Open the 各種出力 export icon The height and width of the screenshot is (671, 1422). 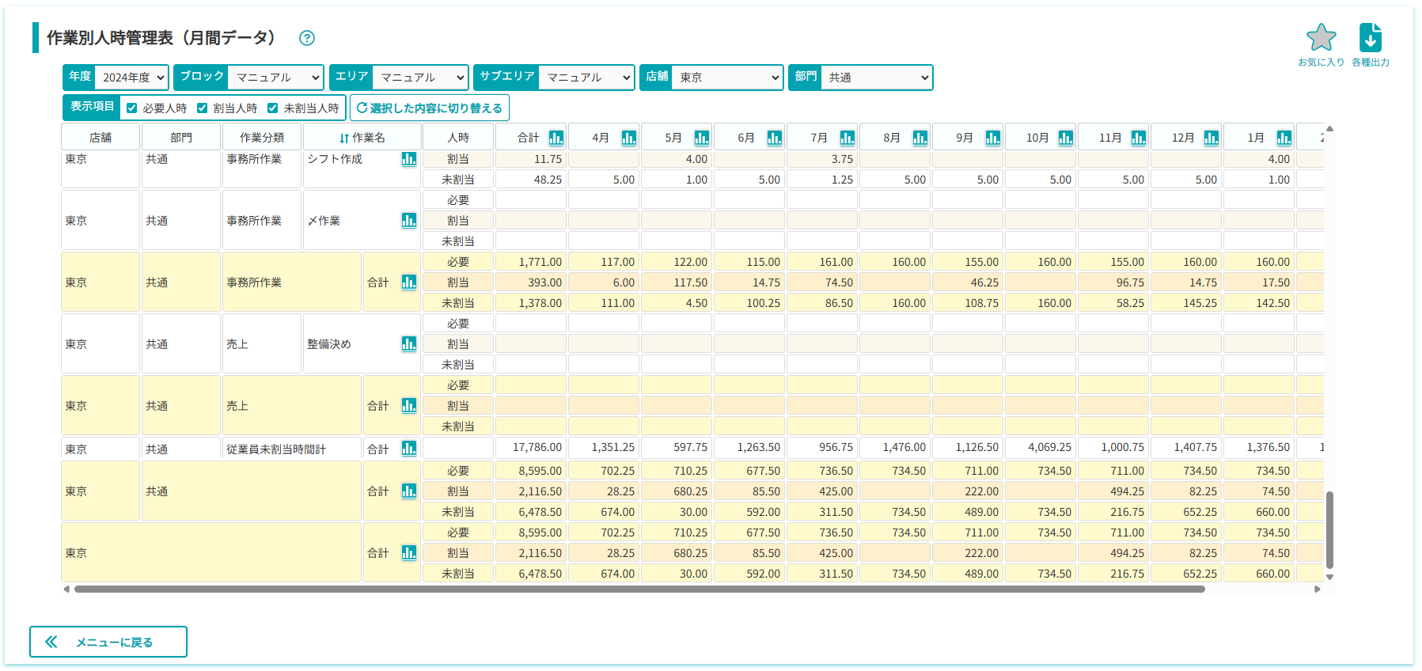1370,38
